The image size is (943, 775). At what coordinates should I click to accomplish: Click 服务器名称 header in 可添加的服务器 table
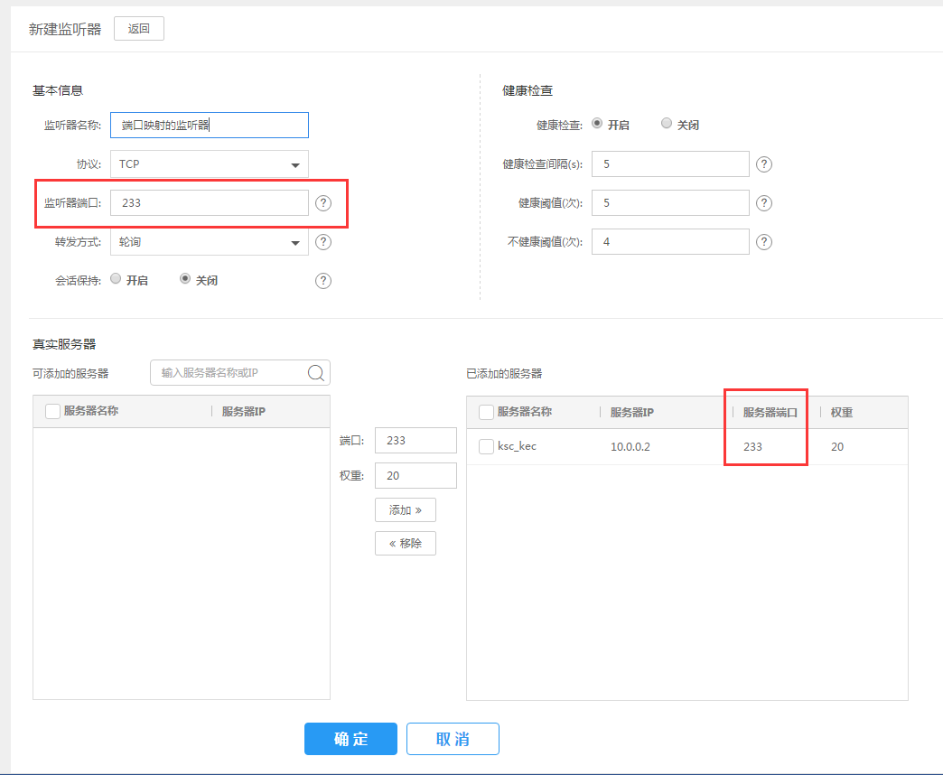pyautogui.click(x=91, y=411)
